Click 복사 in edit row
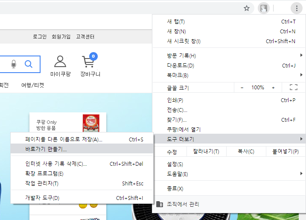The image size is (306, 220). (246, 151)
